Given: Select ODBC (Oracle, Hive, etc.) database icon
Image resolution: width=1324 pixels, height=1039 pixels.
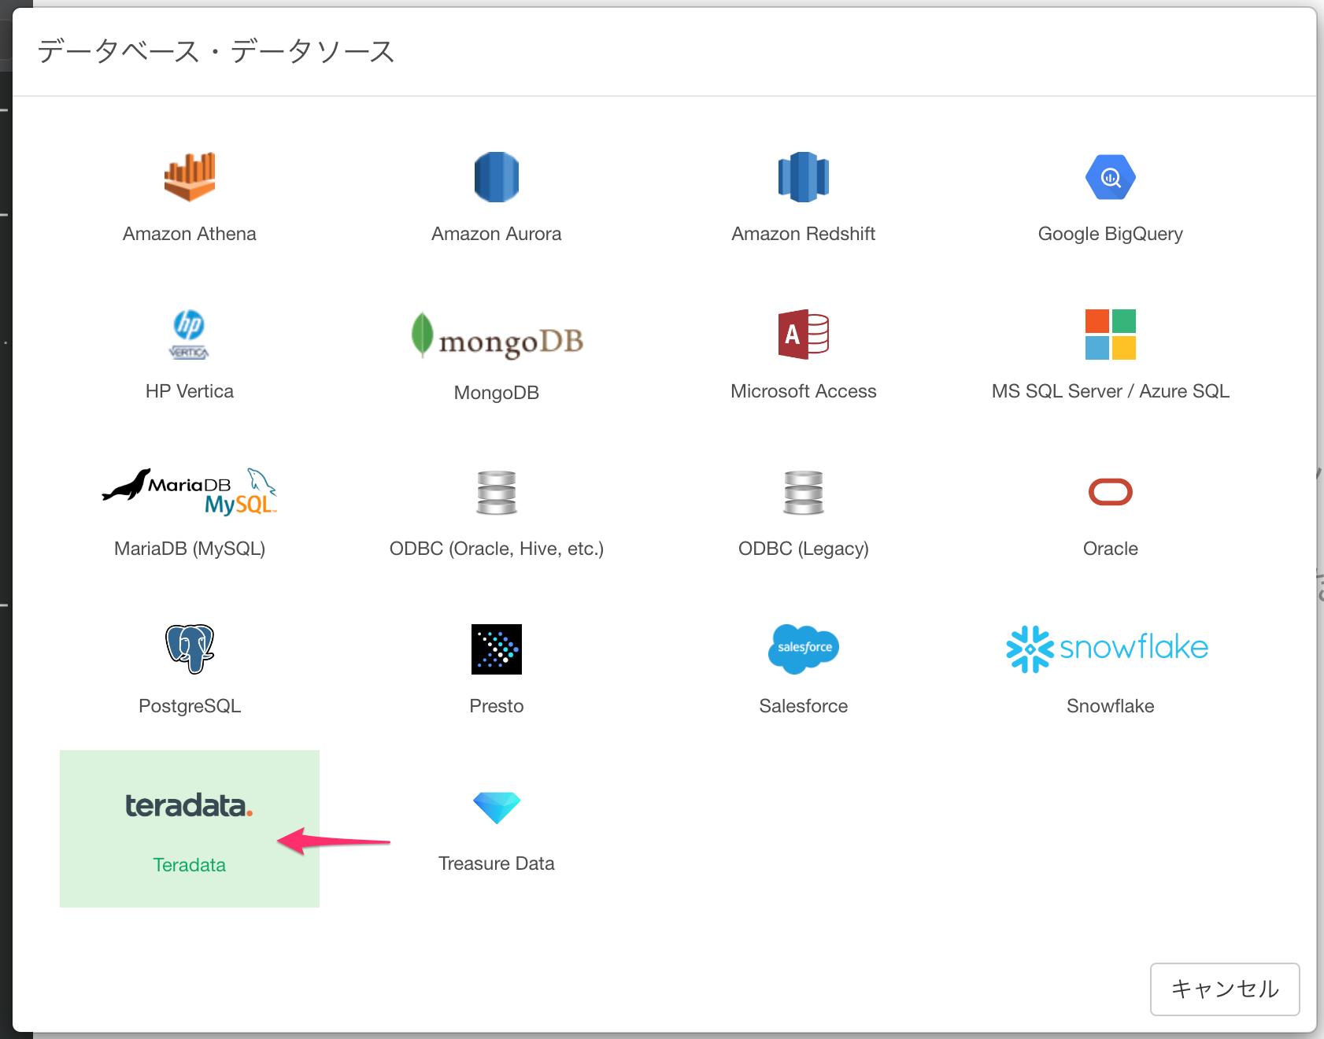Looking at the screenshot, I should 497,493.
